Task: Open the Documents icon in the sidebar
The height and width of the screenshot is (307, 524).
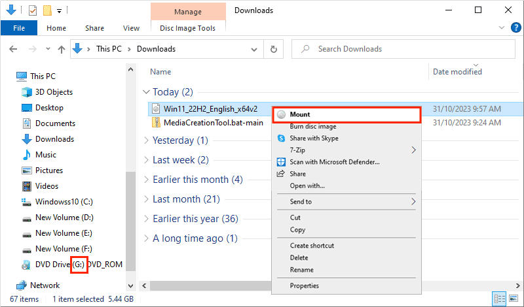Action: pyautogui.click(x=27, y=123)
